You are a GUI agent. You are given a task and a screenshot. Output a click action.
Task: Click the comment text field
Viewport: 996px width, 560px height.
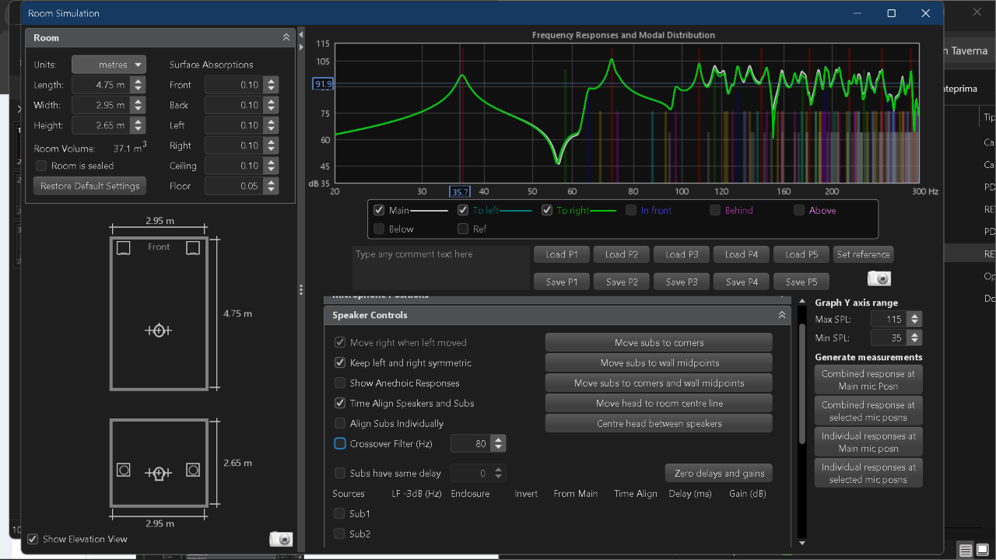pyautogui.click(x=440, y=268)
